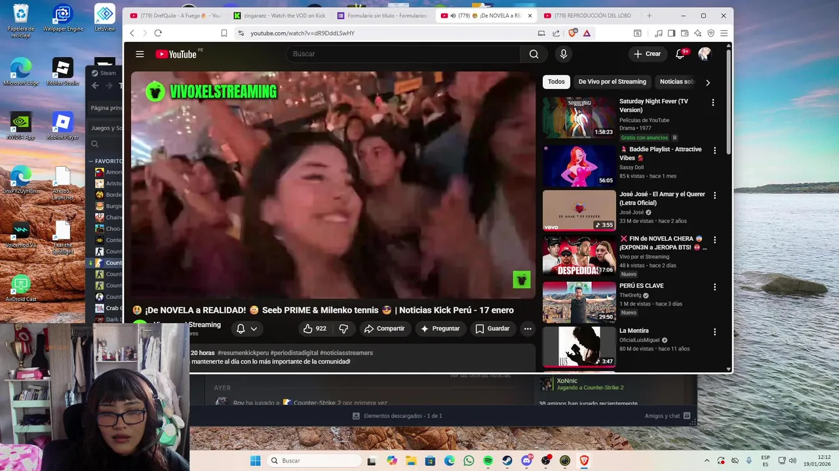The image size is (839, 471).
Task: Open Brave Shields lion icon
Action: pyautogui.click(x=573, y=33)
